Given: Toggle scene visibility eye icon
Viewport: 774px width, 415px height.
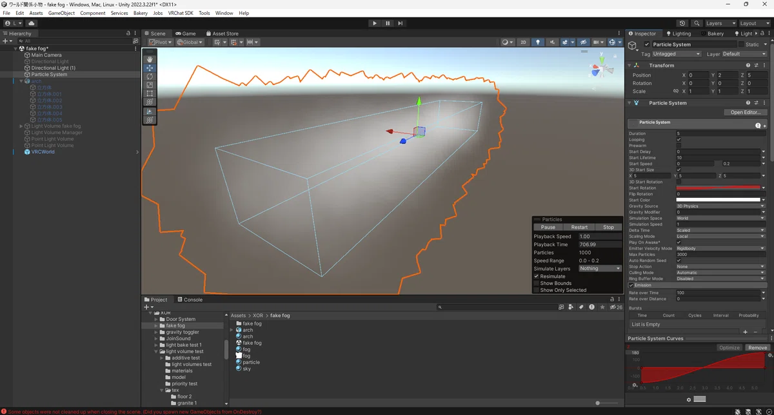Looking at the screenshot, I should pyautogui.click(x=583, y=42).
